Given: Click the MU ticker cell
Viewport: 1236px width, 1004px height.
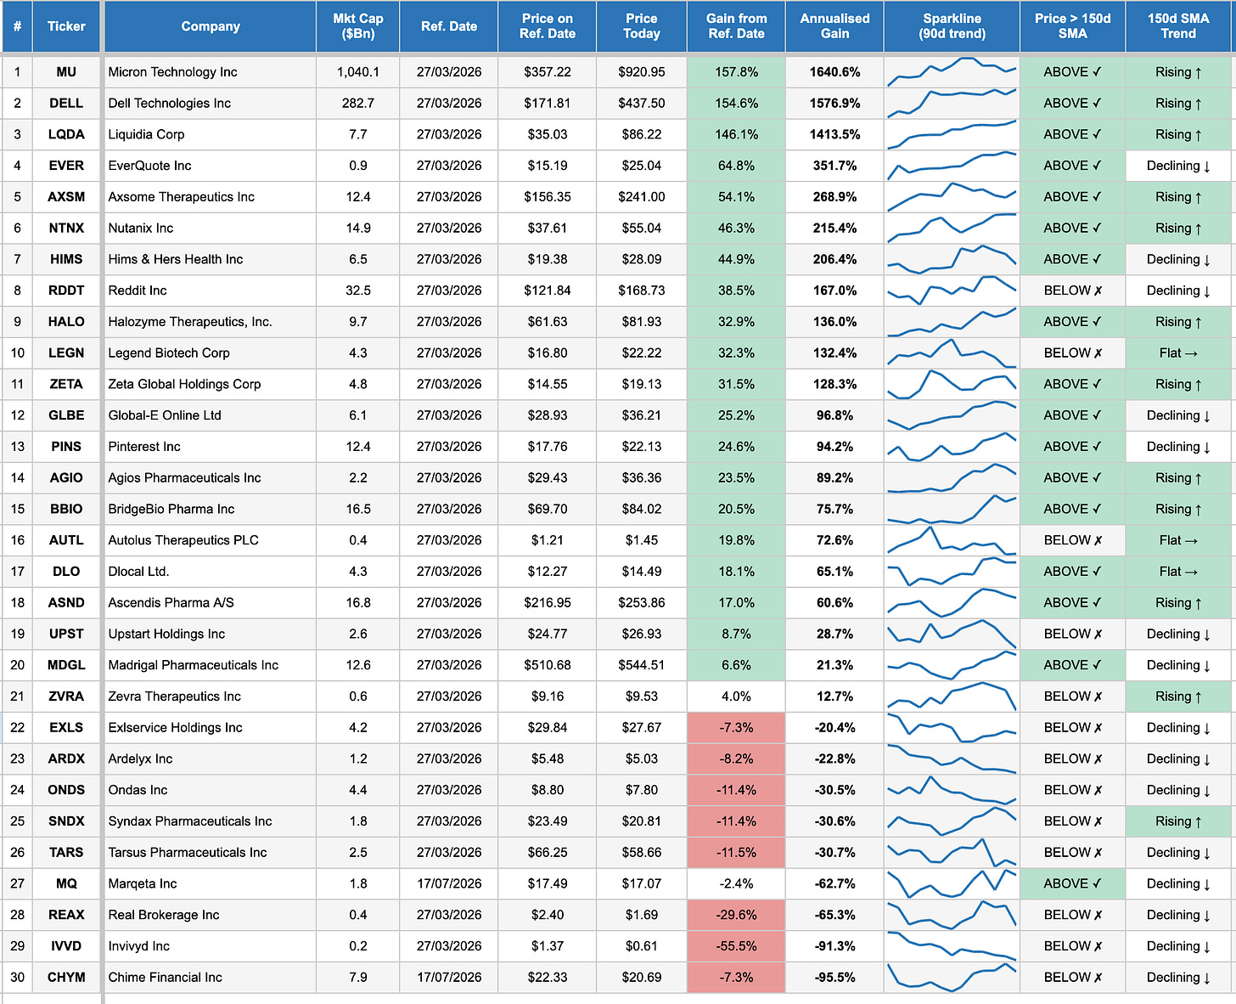Looking at the screenshot, I should (66, 72).
